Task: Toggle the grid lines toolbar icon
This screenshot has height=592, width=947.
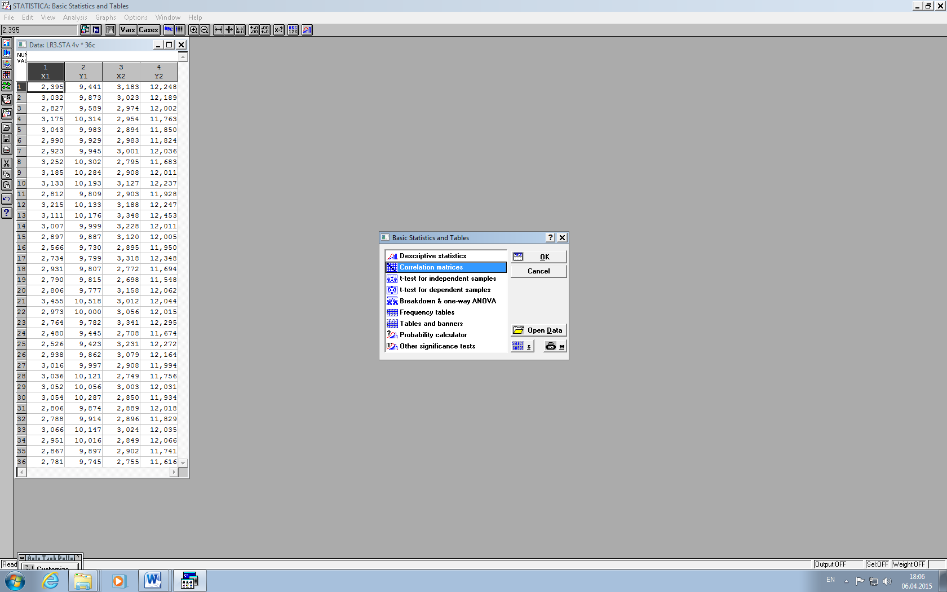Action: pyautogui.click(x=180, y=30)
